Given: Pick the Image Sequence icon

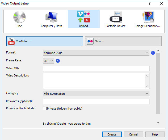Looking at the screenshot, I should (x=148, y=17).
